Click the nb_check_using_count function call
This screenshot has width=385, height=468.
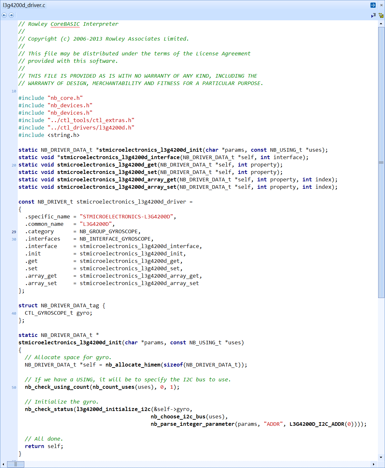tap(57, 387)
